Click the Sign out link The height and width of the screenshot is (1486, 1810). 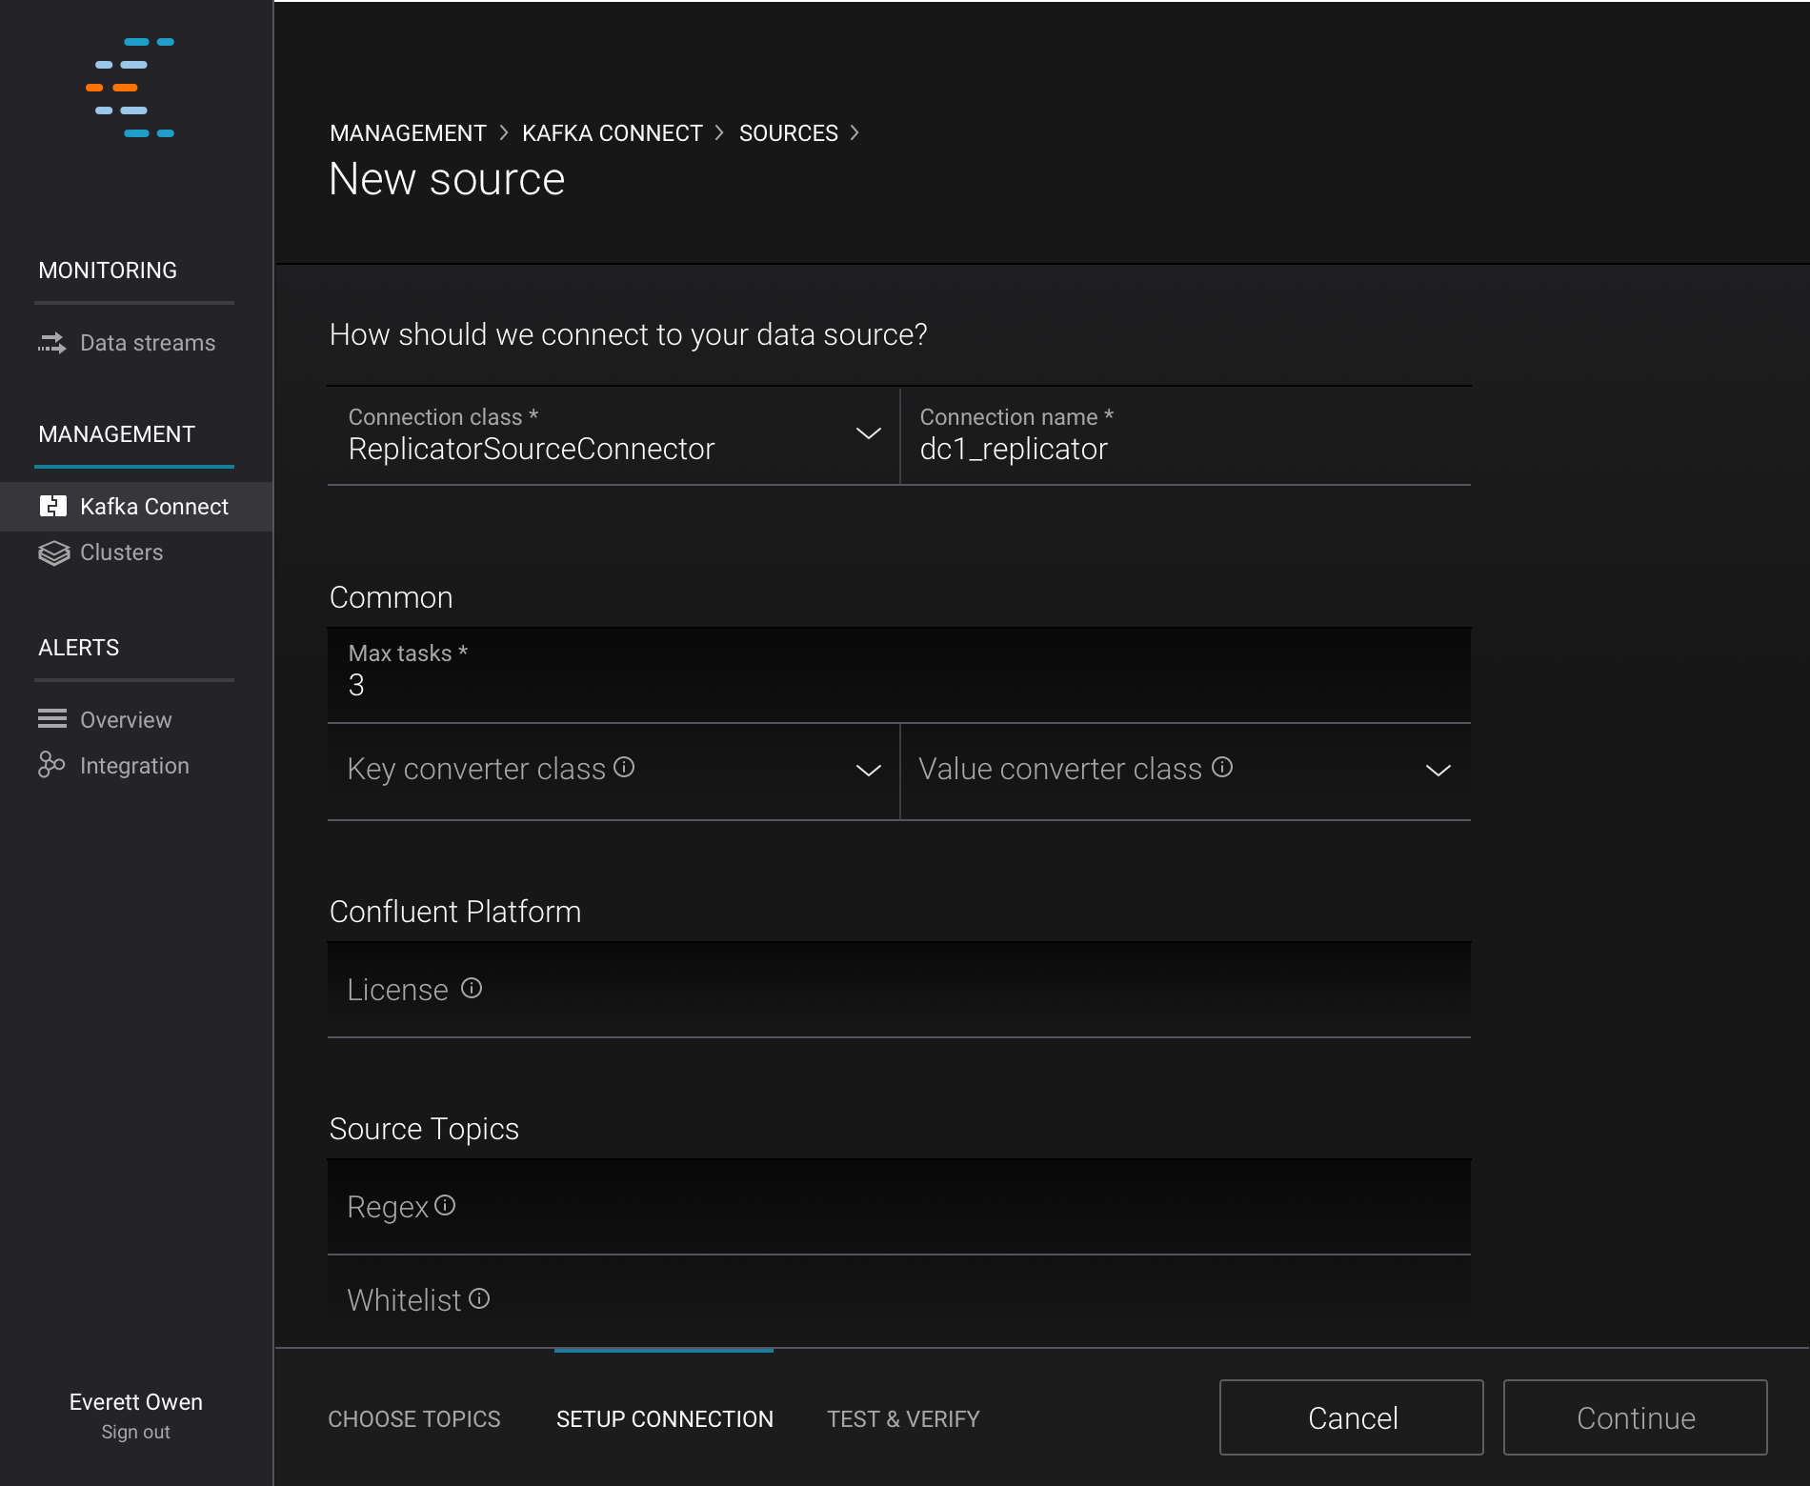pyautogui.click(x=135, y=1433)
